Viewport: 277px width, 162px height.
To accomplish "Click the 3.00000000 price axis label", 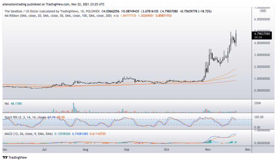I will point(262,55).
